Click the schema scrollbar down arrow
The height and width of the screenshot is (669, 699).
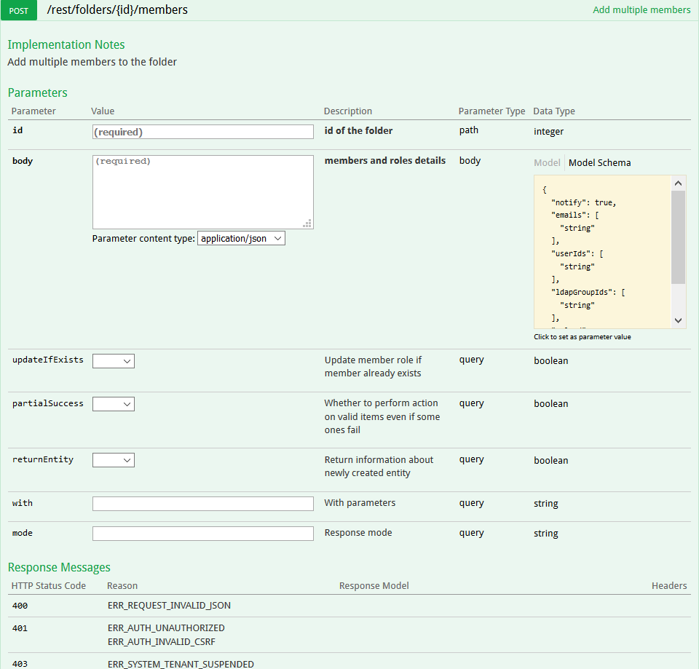[x=678, y=320]
